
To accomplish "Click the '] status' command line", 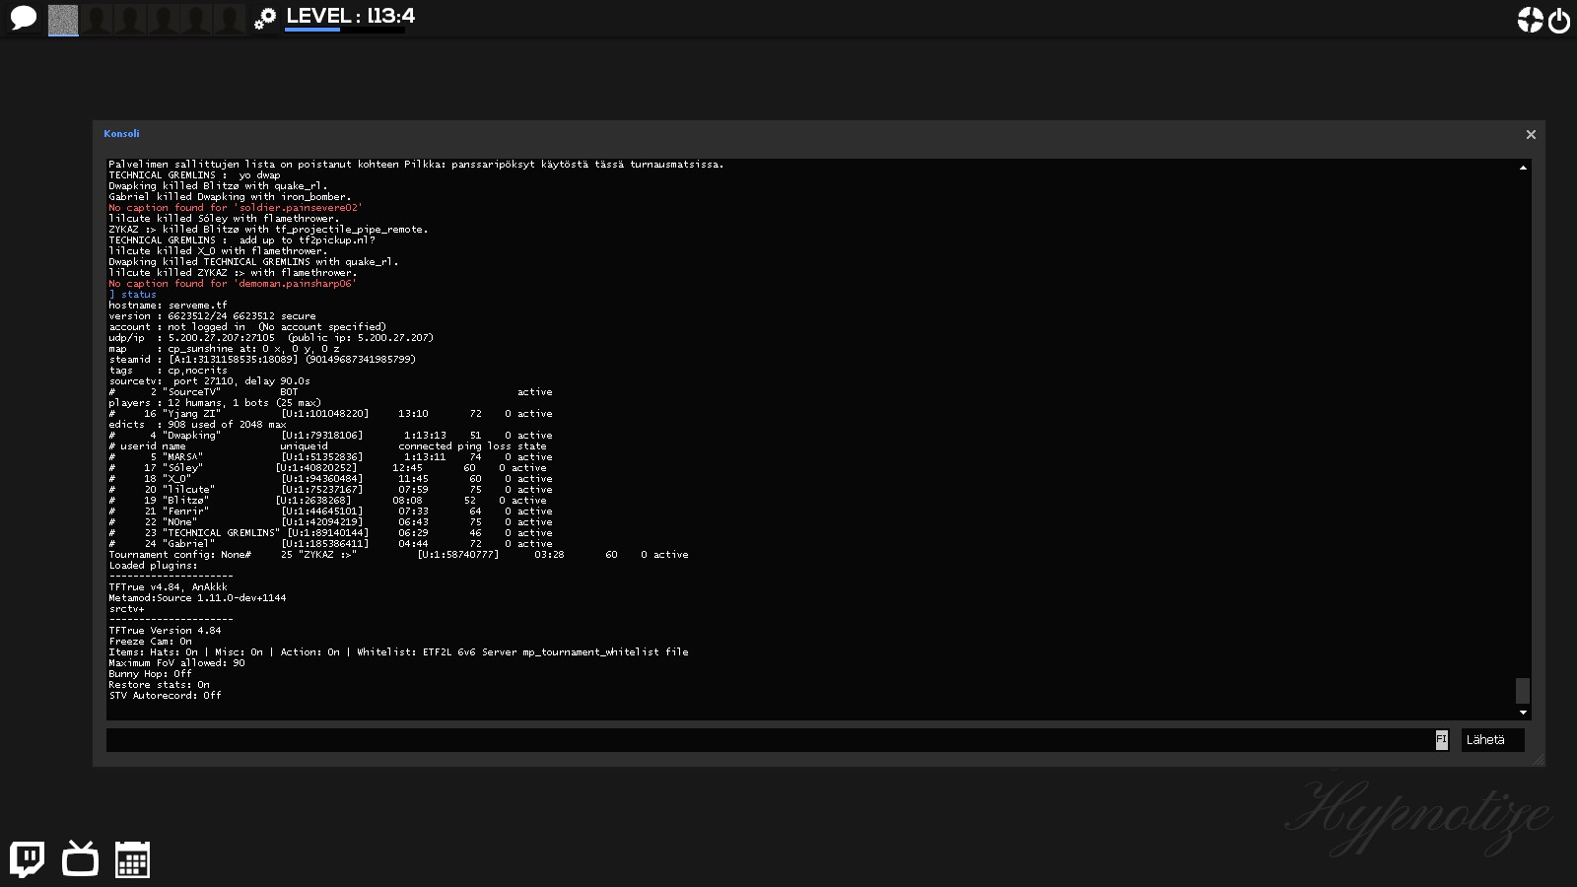I will pyautogui.click(x=133, y=295).
